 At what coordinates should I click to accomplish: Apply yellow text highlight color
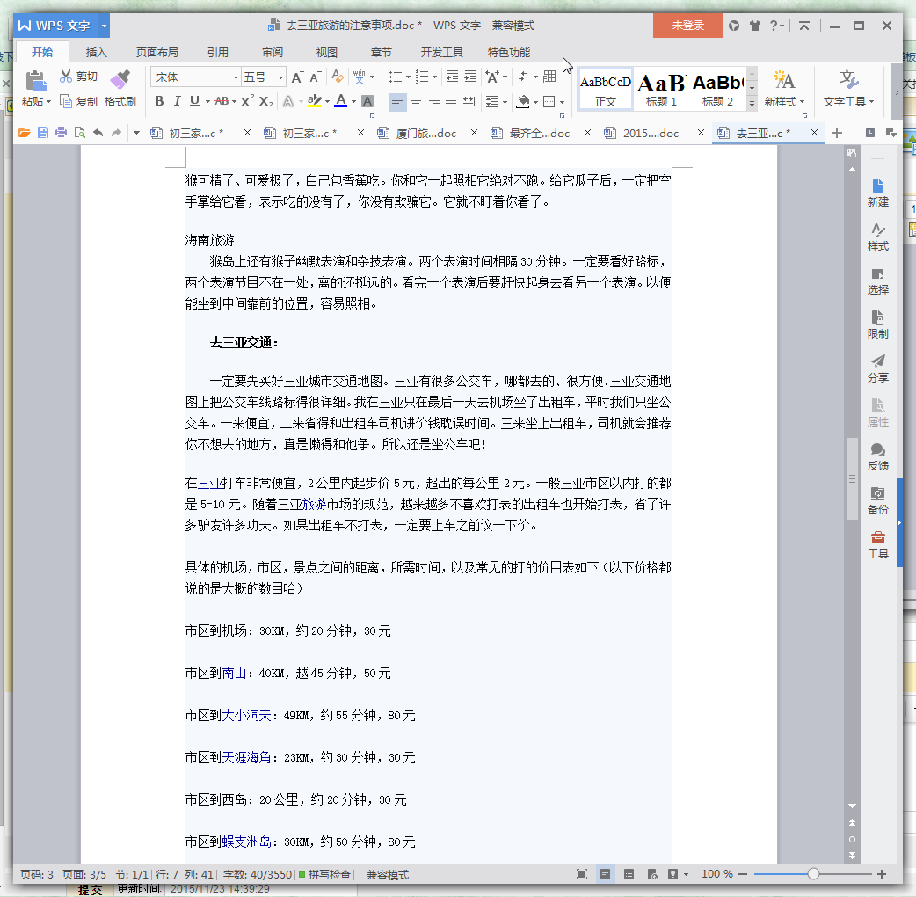tap(315, 101)
